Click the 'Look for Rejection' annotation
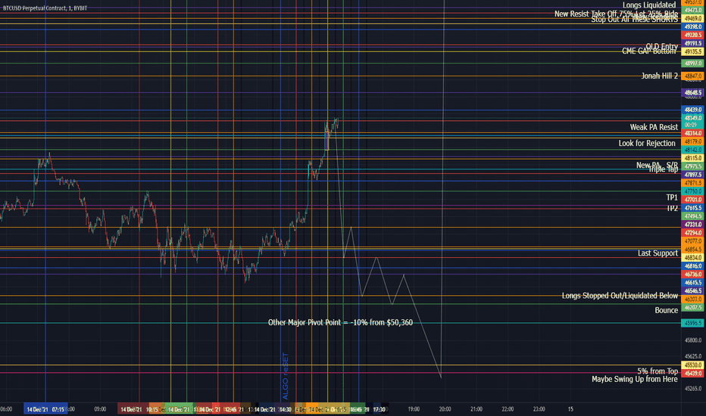 tap(647, 144)
